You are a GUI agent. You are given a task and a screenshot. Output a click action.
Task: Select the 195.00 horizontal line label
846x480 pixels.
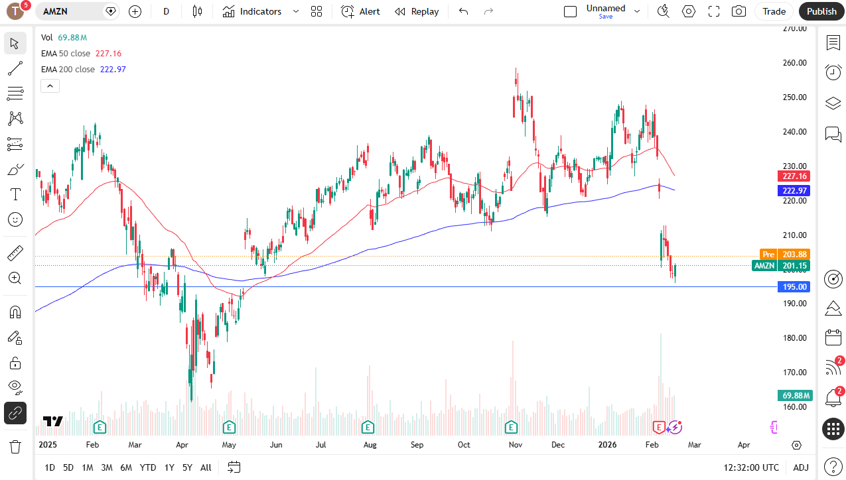pyautogui.click(x=794, y=287)
